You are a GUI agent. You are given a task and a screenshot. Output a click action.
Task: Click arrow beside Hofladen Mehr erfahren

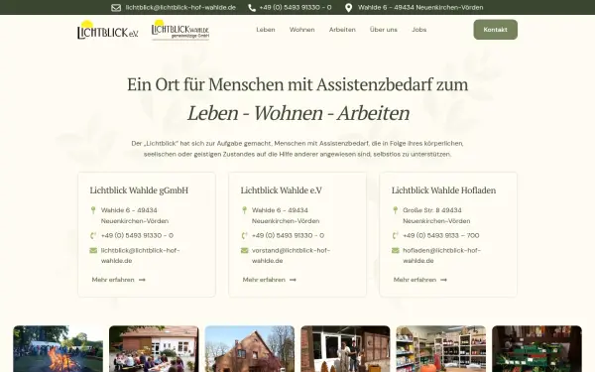click(x=443, y=280)
